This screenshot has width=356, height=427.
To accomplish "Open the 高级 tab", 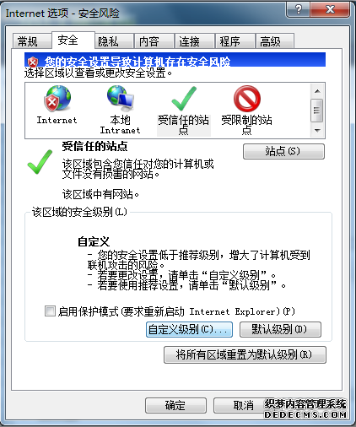I will tap(270, 41).
